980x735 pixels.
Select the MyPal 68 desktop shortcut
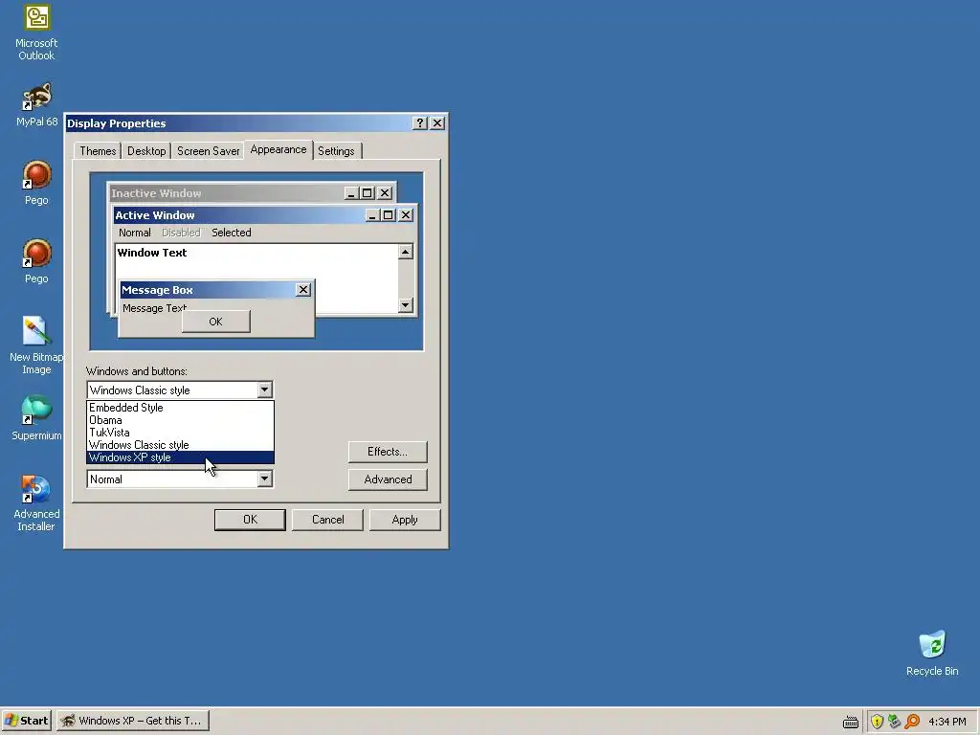tap(36, 105)
